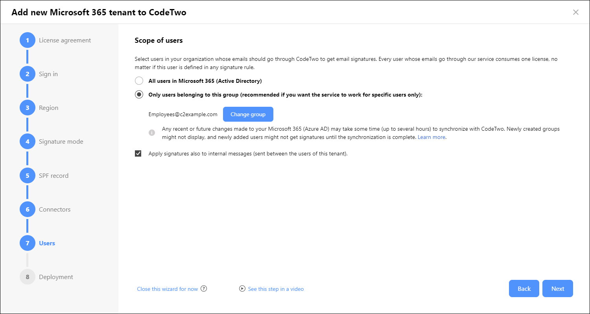Click the step 7 circle icon

[28, 243]
